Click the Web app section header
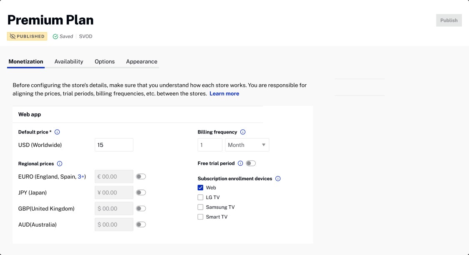The height and width of the screenshot is (255, 469). [30, 114]
